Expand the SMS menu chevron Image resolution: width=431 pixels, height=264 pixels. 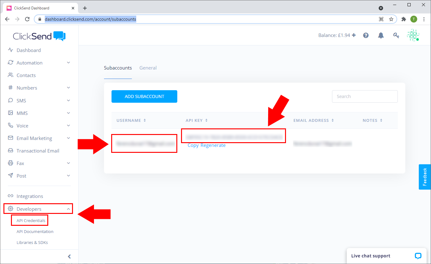(68, 101)
